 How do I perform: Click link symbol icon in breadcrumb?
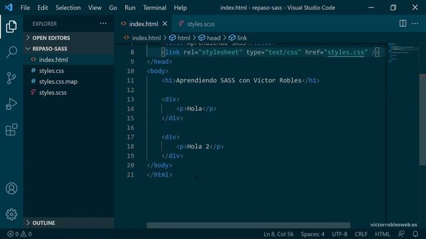(232, 38)
